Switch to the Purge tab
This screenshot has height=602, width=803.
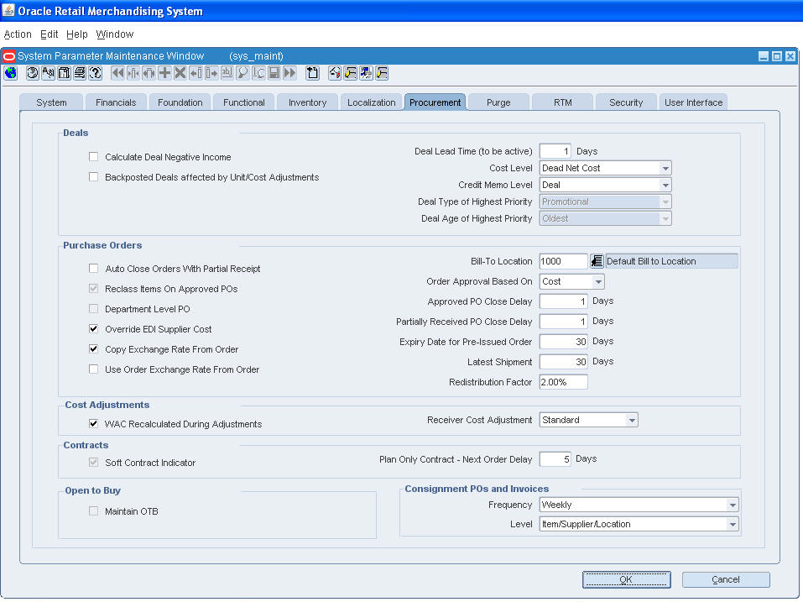point(498,102)
